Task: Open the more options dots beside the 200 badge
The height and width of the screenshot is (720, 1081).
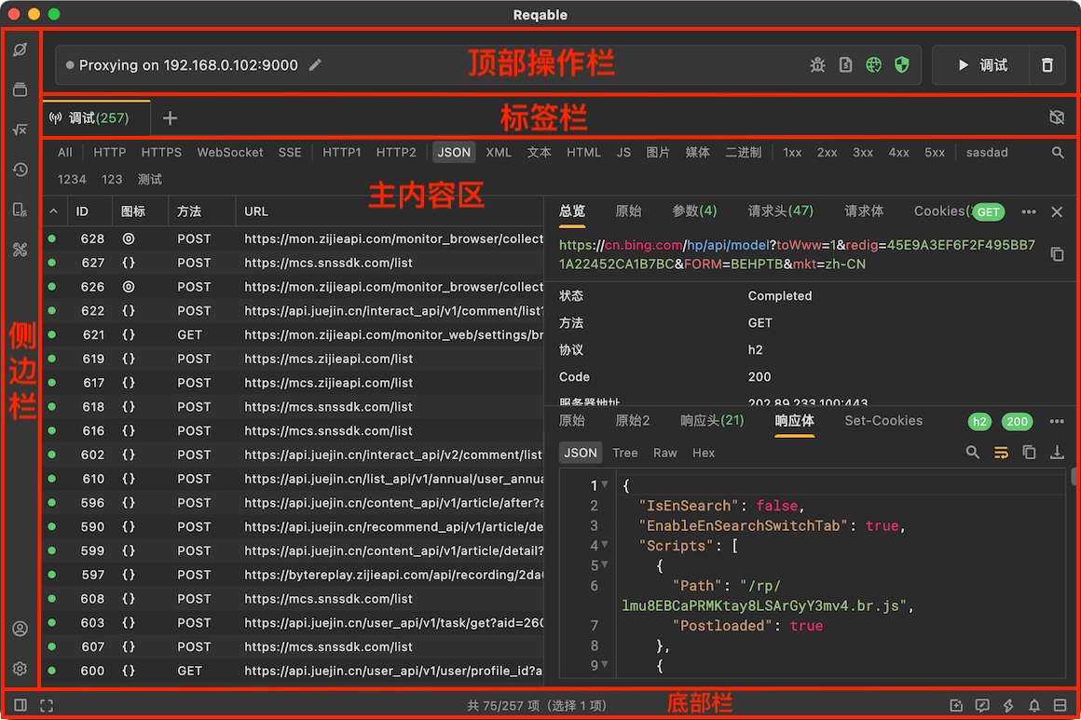Action: pyautogui.click(x=1056, y=421)
